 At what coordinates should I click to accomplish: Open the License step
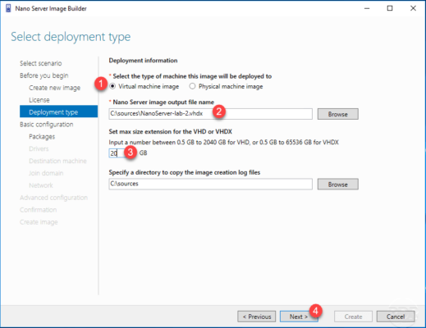[39, 100]
